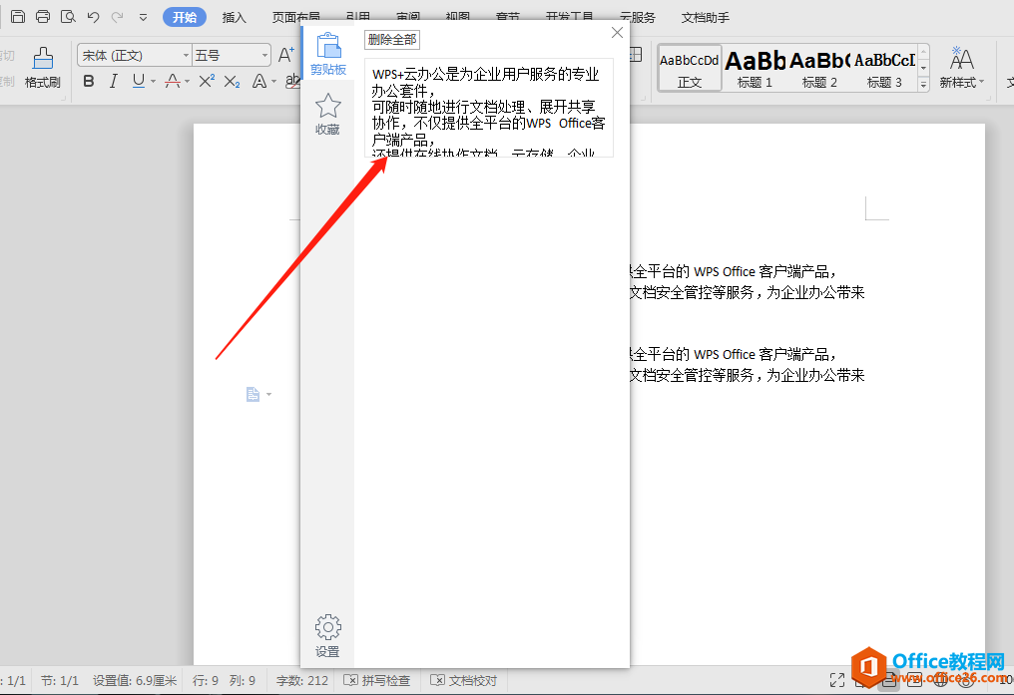
Task: Paste the WPS+云办公 clipboard entry
Action: point(489,108)
